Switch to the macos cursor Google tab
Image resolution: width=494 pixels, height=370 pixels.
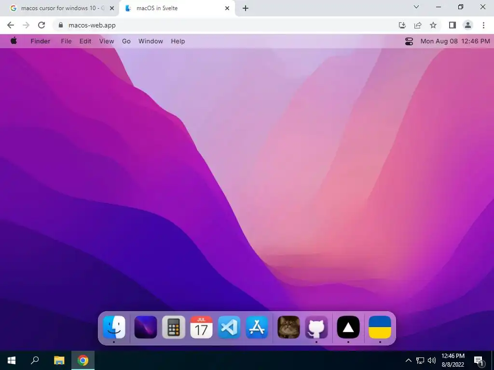coord(59,8)
